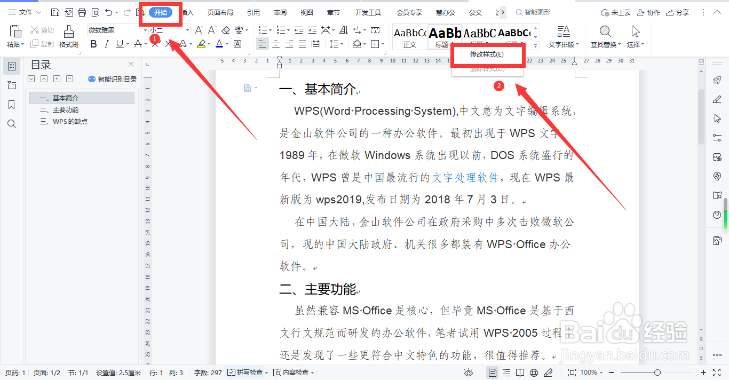
Task: Click the smart graphics (智能图形) search field
Action: click(x=533, y=12)
